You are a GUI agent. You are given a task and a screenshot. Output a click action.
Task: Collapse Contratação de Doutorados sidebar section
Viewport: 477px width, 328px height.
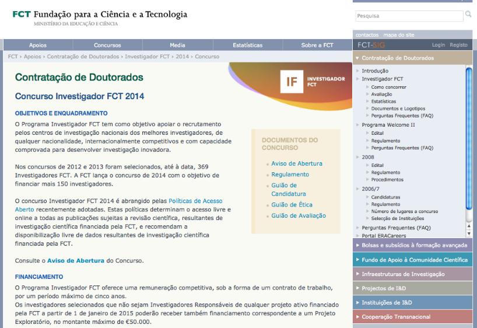(x=412, y=58)
